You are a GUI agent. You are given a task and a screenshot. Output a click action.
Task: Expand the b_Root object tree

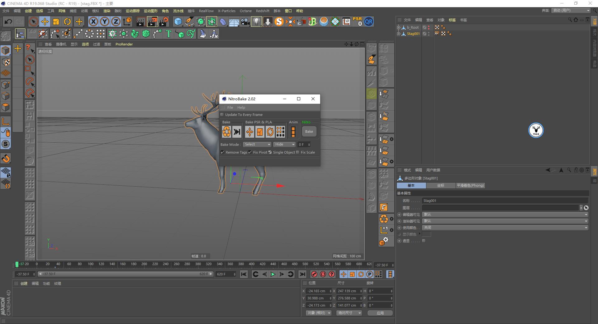[399, 27]
